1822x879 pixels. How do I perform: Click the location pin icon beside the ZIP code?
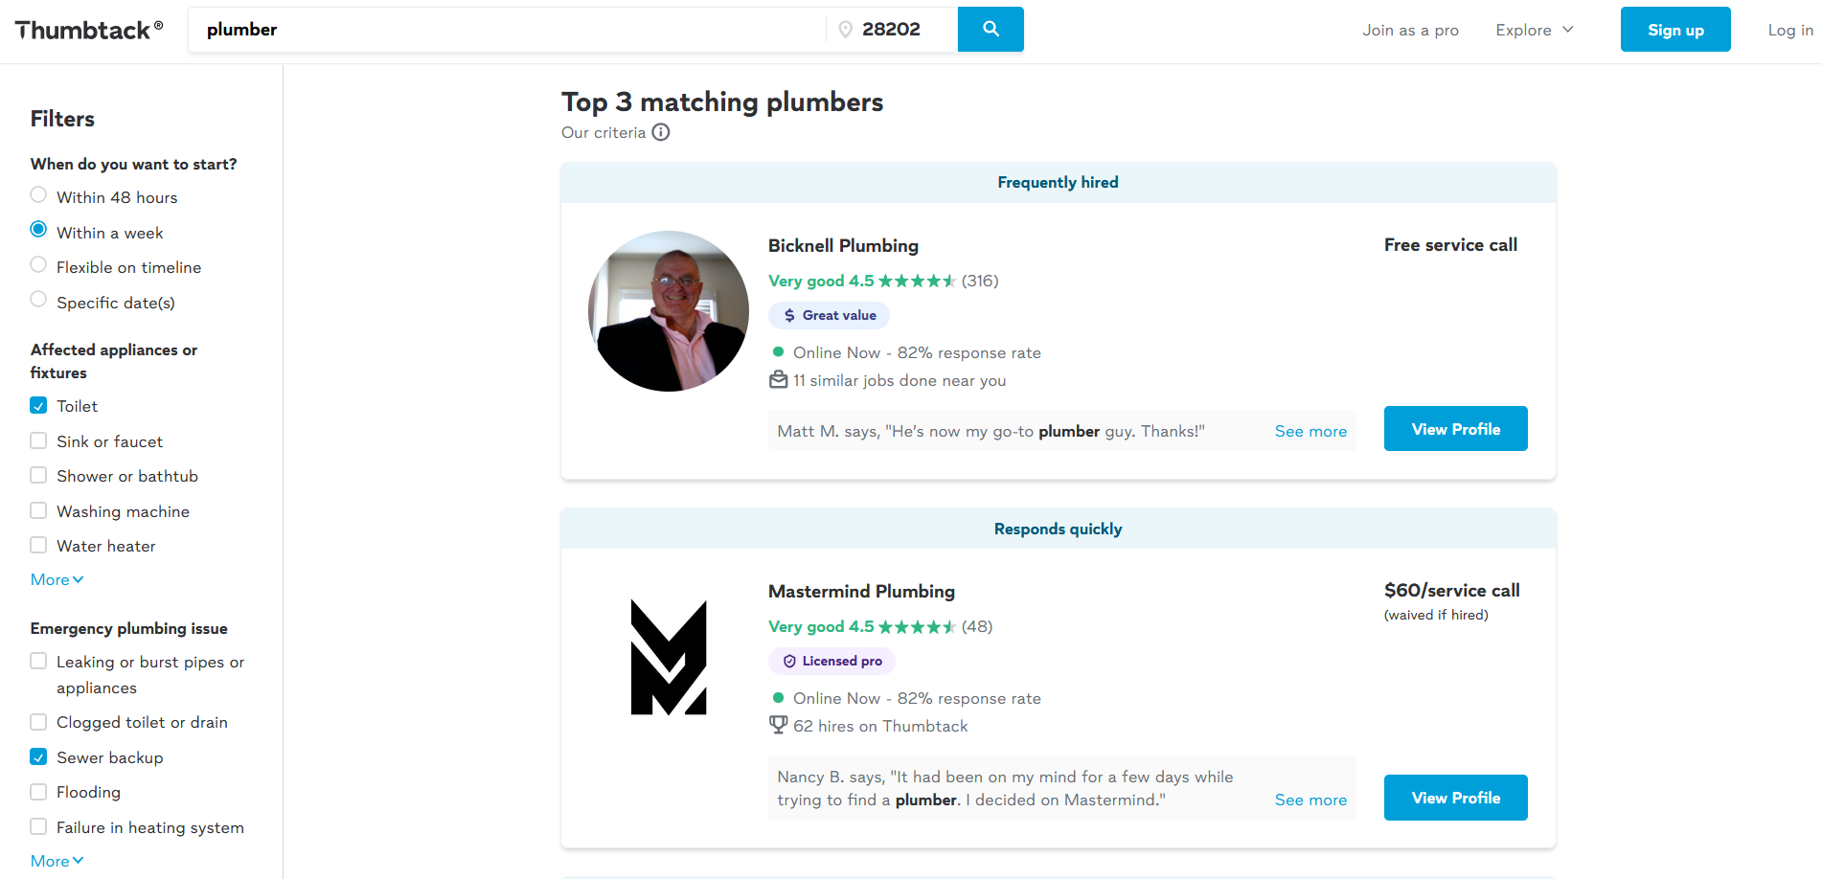(x=845, y=29)
